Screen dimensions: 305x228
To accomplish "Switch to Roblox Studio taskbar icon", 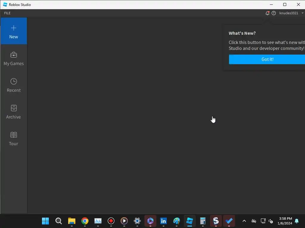I will click(190, 221).
